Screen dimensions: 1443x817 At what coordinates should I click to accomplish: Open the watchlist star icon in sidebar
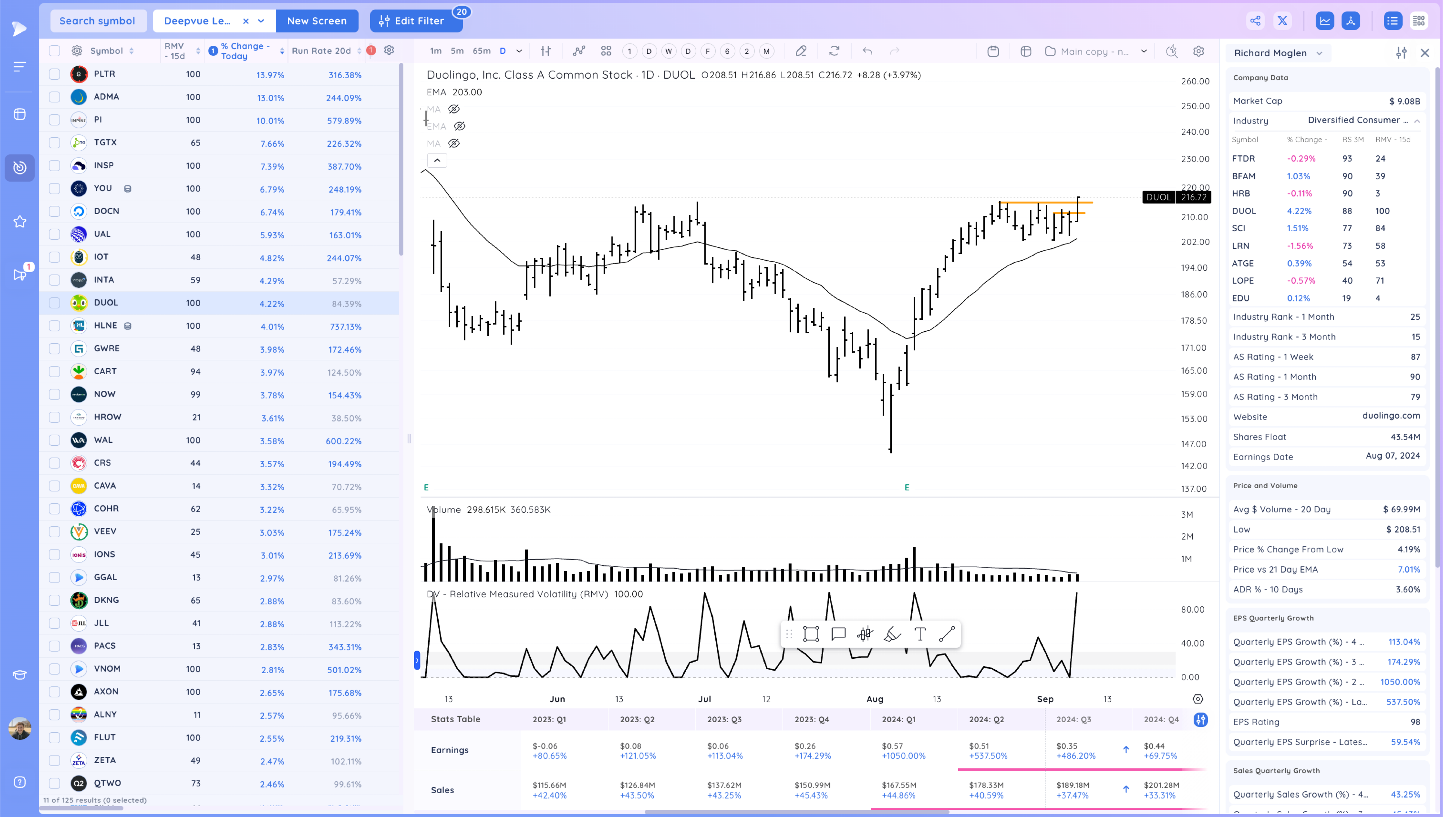(19, 222)
